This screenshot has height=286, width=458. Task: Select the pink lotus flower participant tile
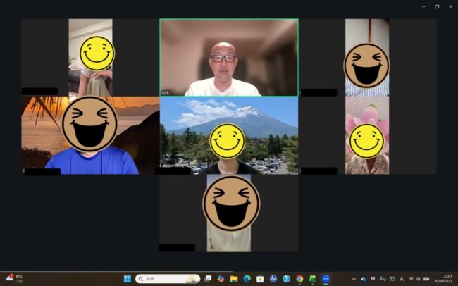(367, 135)
